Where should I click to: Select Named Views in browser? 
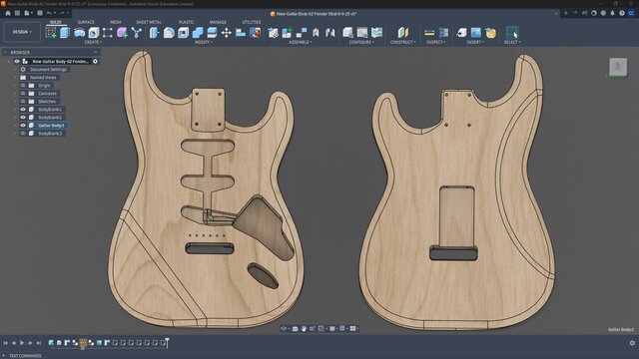pyautogui.click(x=43, y=78)
